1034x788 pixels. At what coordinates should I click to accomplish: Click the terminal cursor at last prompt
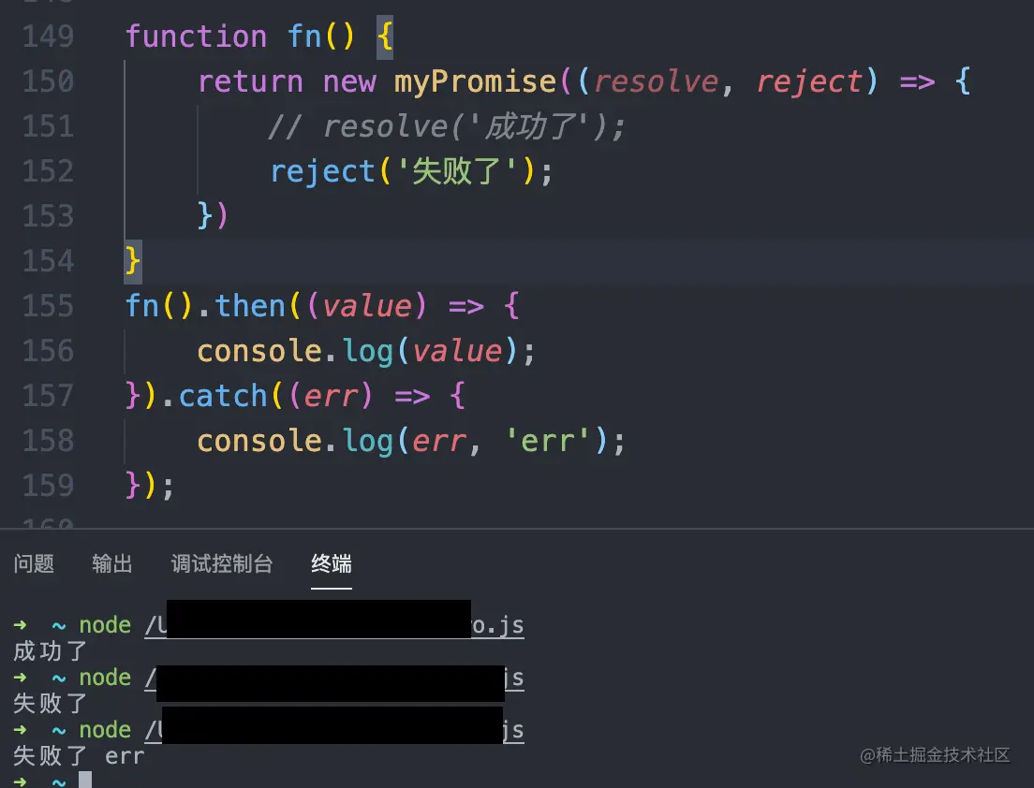85,781
